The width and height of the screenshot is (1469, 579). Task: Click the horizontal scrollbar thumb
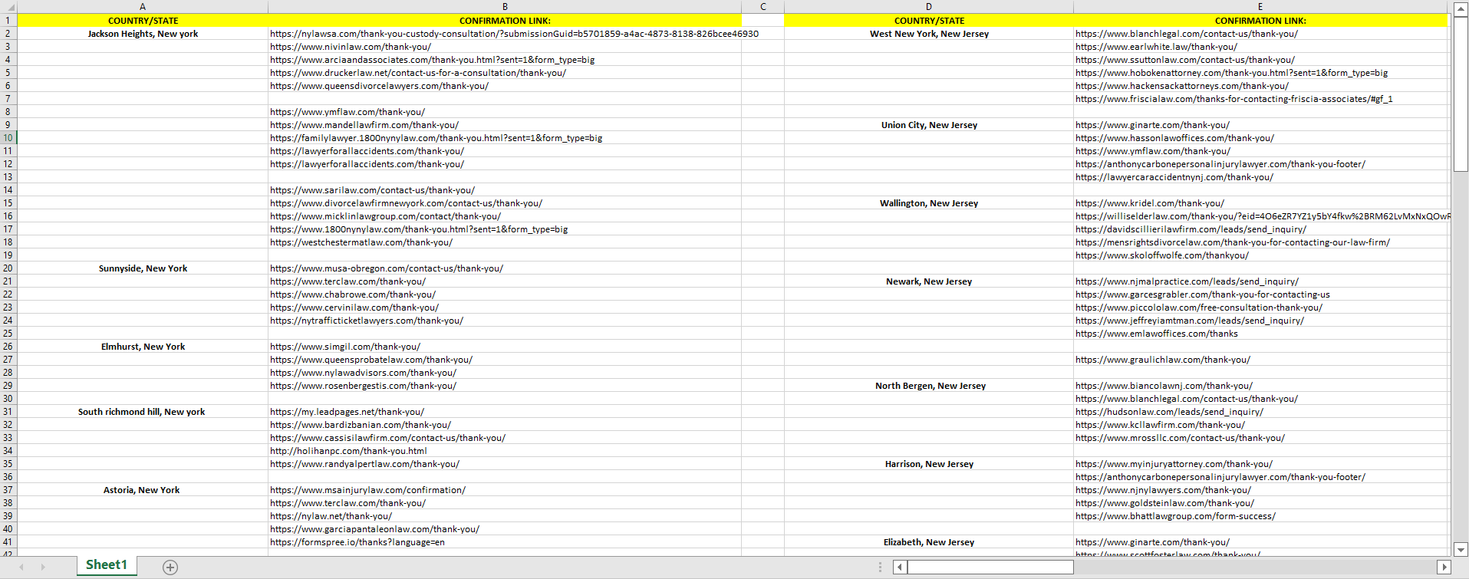coord(990,567)
